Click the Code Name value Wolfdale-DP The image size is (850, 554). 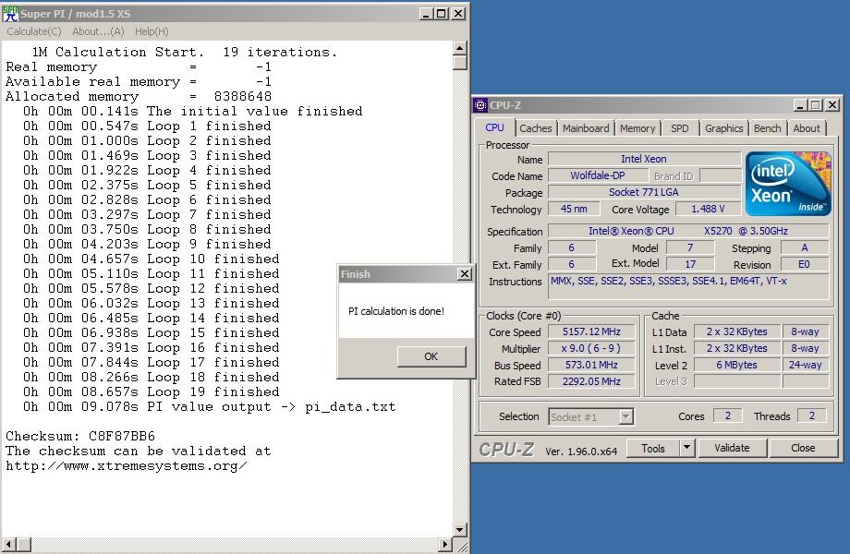(x=598, y=175)
